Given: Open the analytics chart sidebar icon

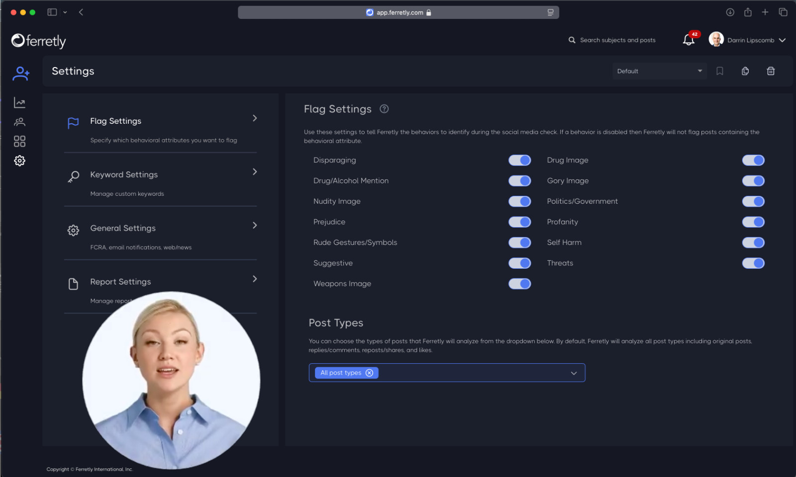Looking at the screenshot, I should pyautogui.click(x=19, y=103).
